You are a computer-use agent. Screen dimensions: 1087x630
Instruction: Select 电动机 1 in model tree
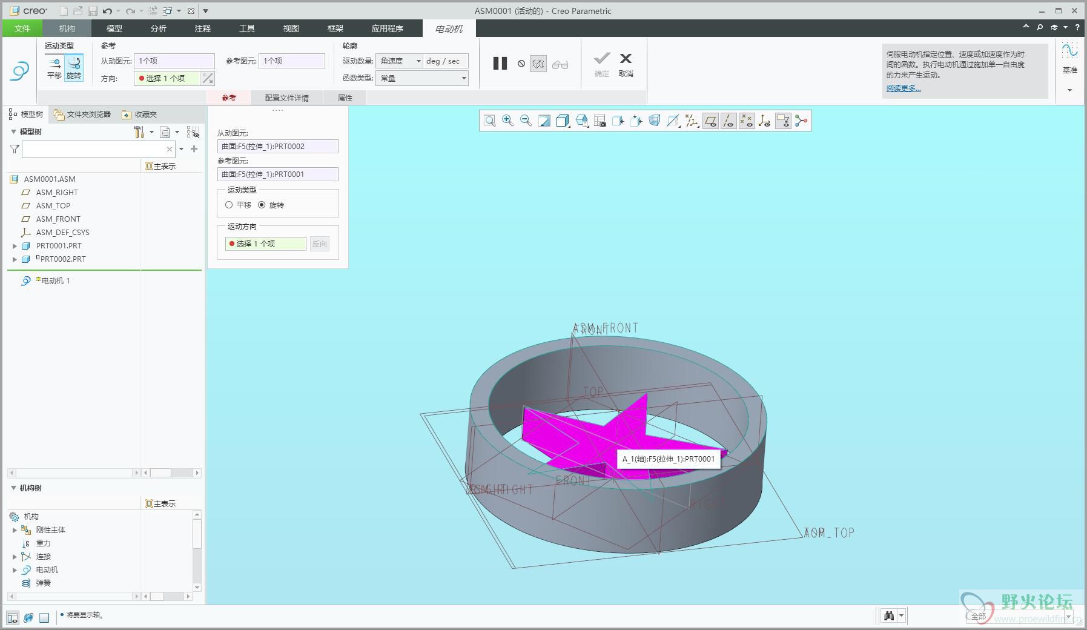[55, 280]
